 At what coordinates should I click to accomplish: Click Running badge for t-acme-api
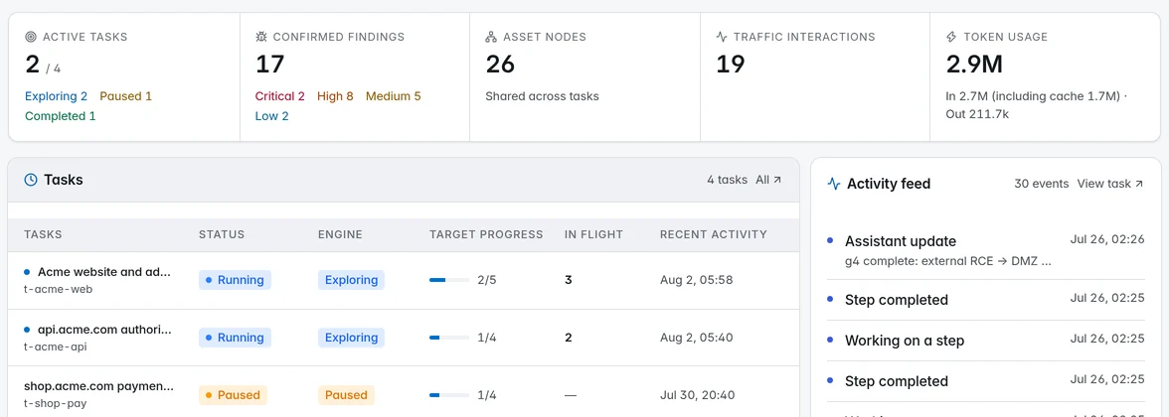click(235, 338)
